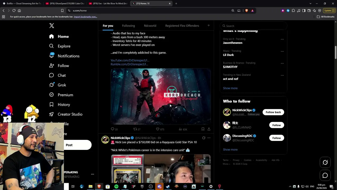Open Notifications with the bell icon

[x=64, y=56]
